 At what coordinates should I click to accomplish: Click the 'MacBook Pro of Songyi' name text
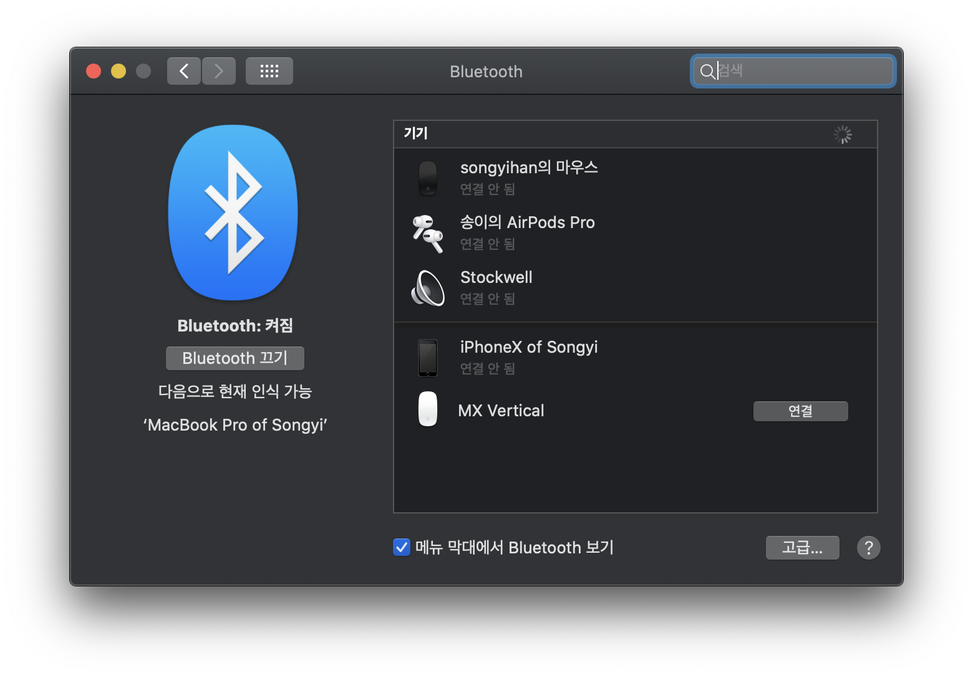(x=235, y=425)
